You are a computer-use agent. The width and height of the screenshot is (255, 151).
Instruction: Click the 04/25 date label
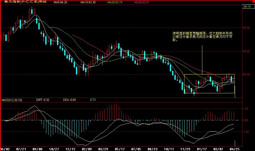[235, 149]
